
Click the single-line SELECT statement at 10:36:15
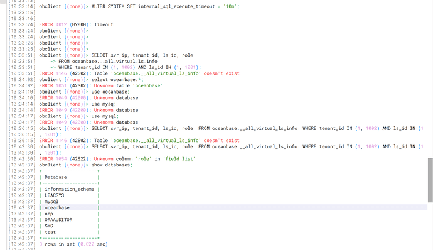pos(231,128)
